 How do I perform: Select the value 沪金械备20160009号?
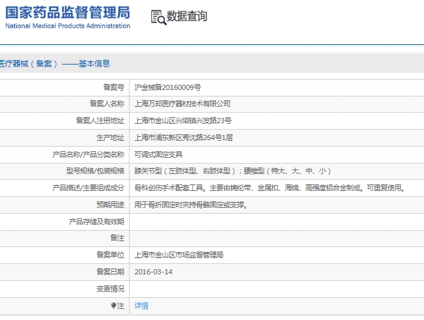pyautogui.click(x=167, y=87)
